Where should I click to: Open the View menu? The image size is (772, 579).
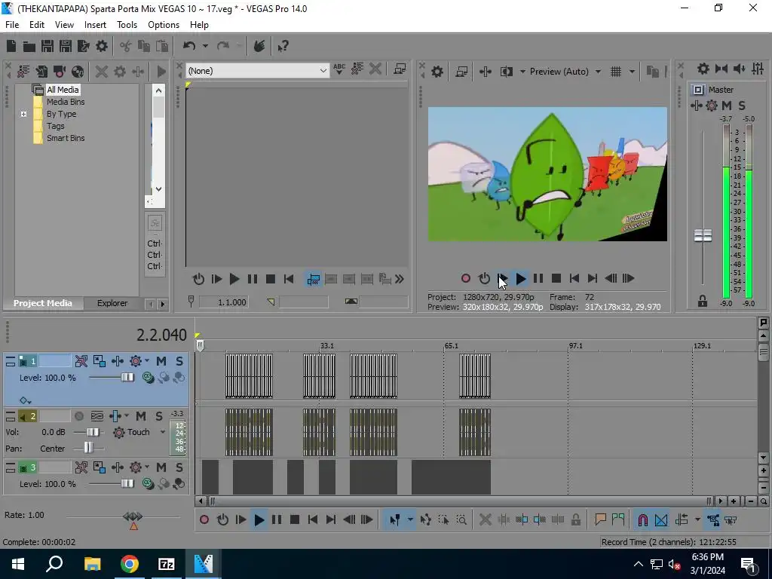point(64,25)
